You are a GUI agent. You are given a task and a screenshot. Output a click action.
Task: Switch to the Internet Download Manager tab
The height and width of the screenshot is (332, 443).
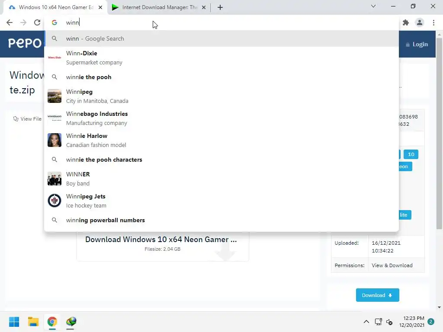tap(159, 7)
